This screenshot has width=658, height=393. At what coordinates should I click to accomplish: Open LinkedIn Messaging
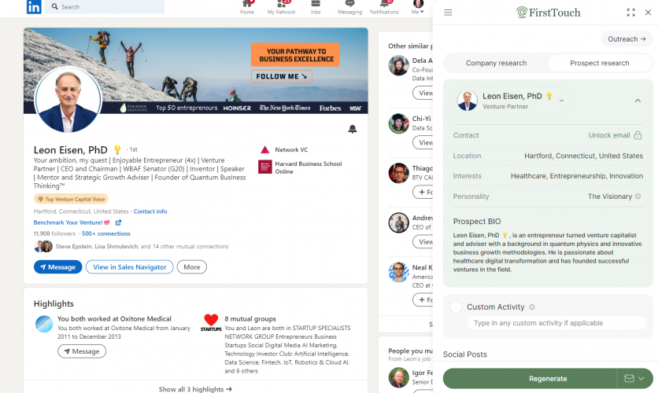pos(349,8)
